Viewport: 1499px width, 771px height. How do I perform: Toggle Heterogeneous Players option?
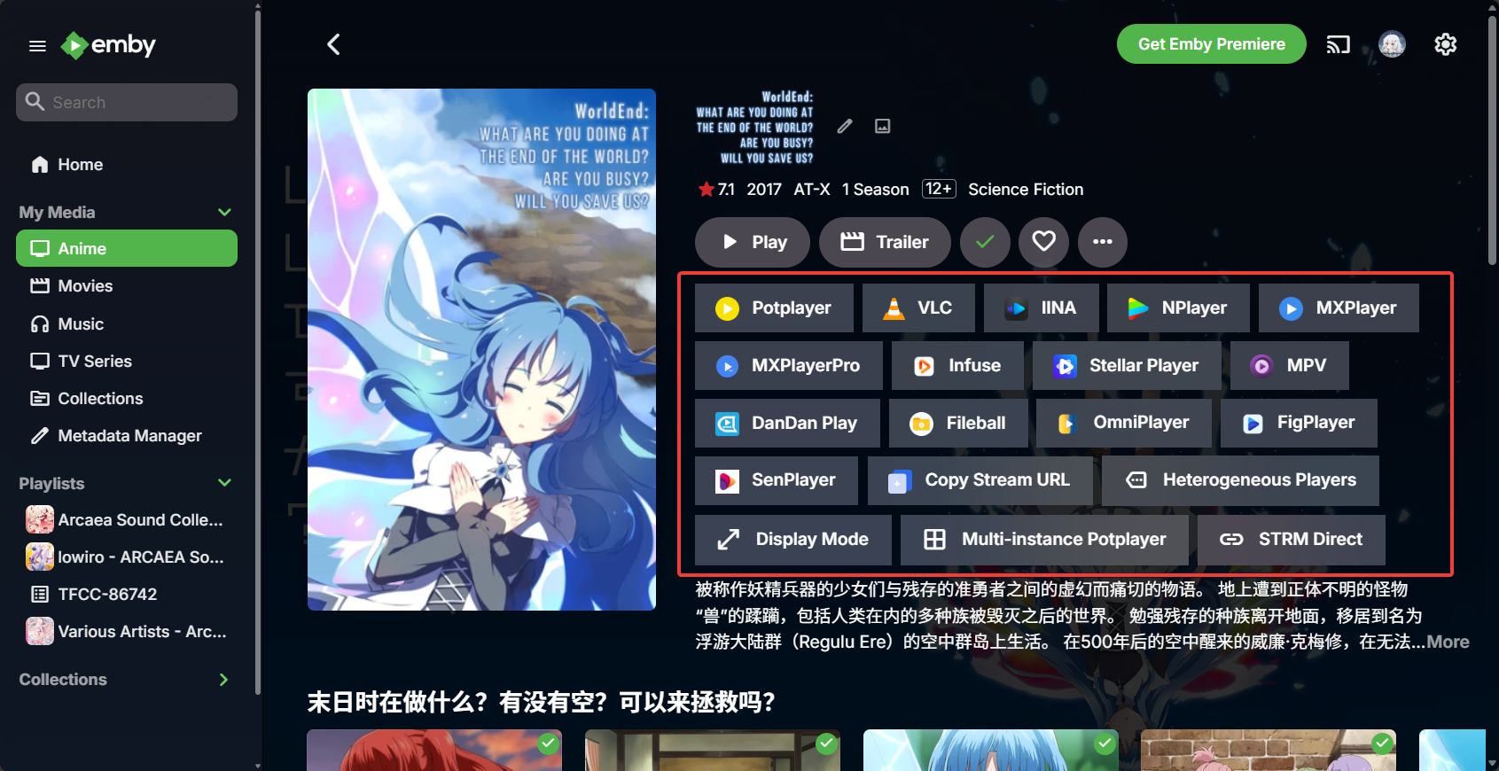1240,480
